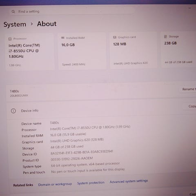196x196 pixels.
Task: Select the Processor row value in Device info
Action: pyautogui.click(x=90, y=128)
